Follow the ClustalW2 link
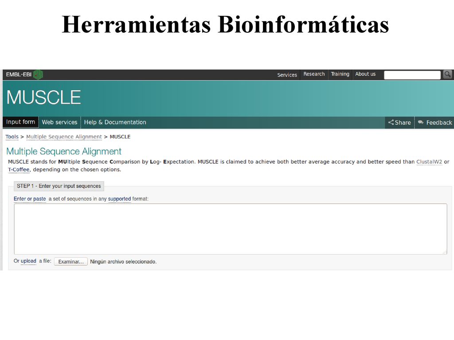454x340 pixels. [429, 162]
